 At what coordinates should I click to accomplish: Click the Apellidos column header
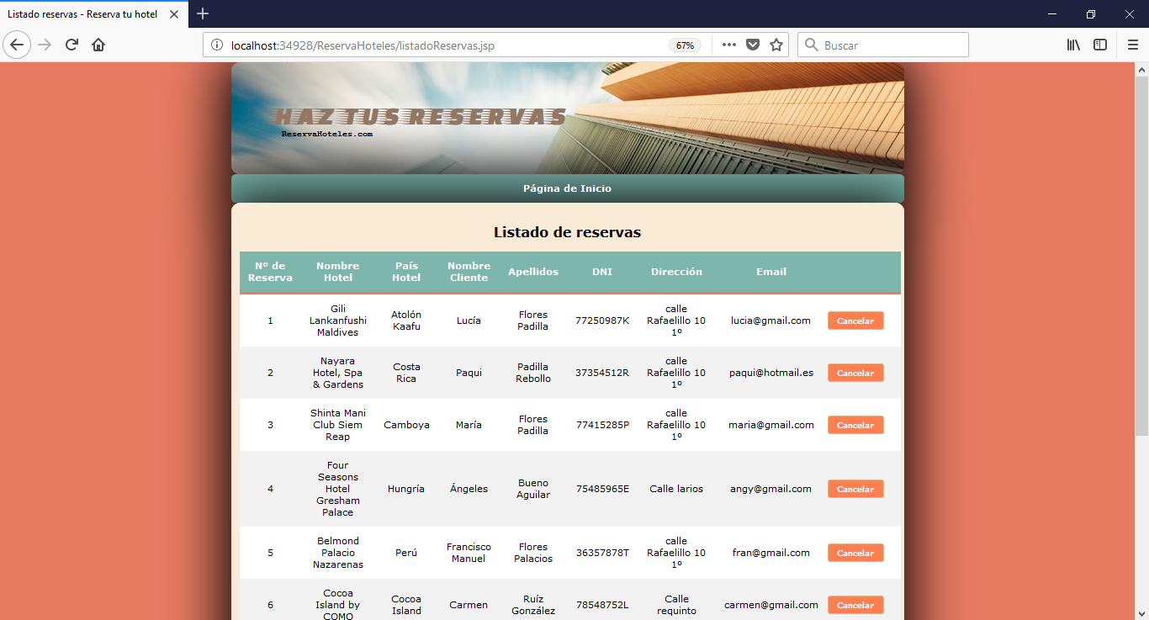(533, 272)
